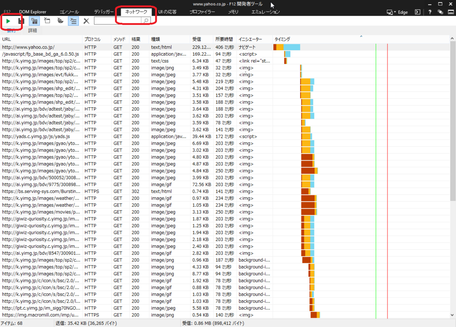Sort by the メソッド column header
456x327 pixels.
pos(120,39)
